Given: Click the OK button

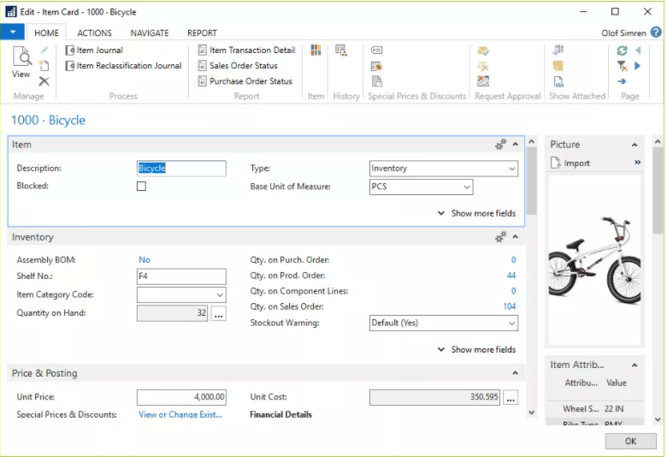Looking at the screenshot, I should pos(630,442).
